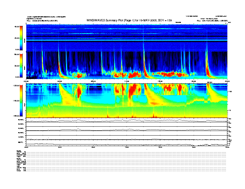Screen dimensions: 245x189
Task: Click the TNR spectrogram panel
Action: tap(127, 101)
